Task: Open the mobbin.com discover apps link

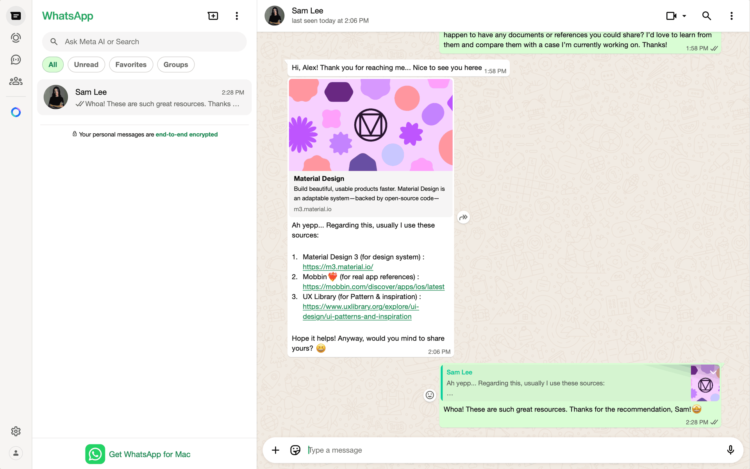Action: [x=373, y=287]
